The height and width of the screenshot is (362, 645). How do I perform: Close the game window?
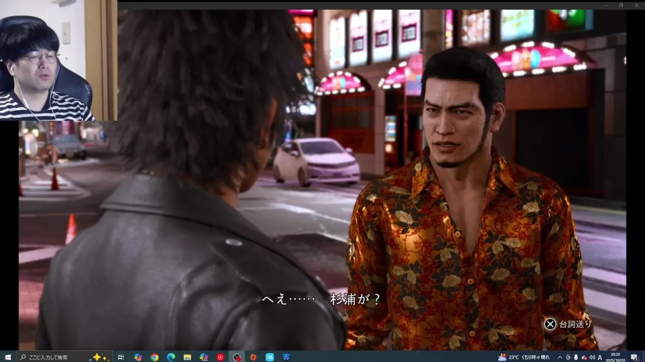[636, 5]
